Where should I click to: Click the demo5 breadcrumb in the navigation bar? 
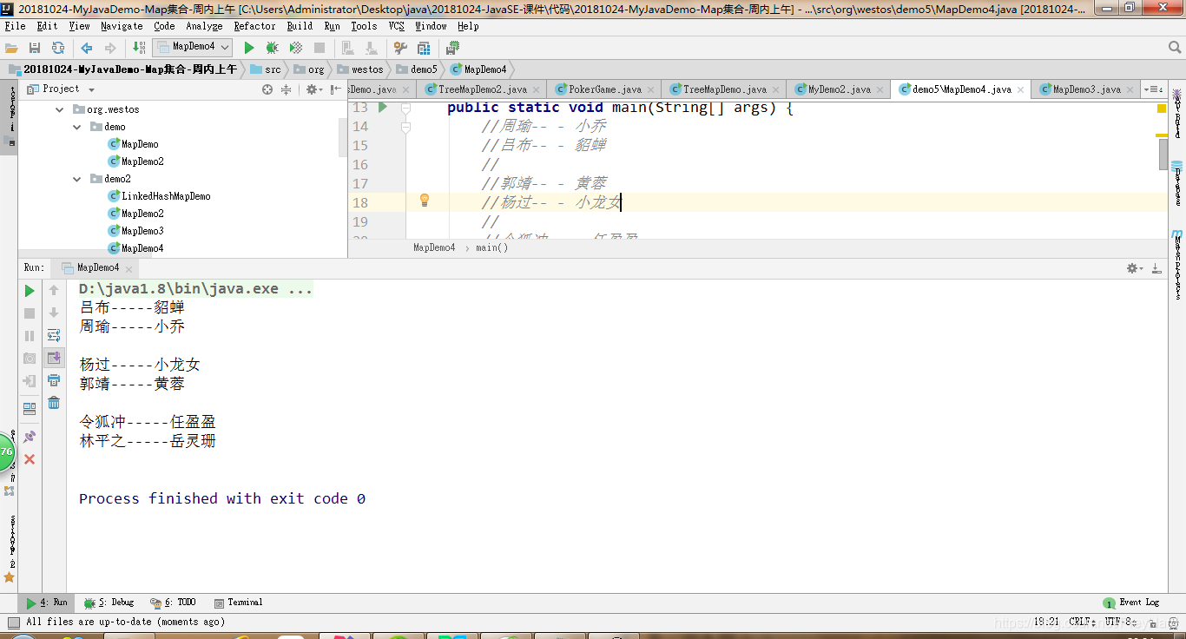click(x=418, y=69)
